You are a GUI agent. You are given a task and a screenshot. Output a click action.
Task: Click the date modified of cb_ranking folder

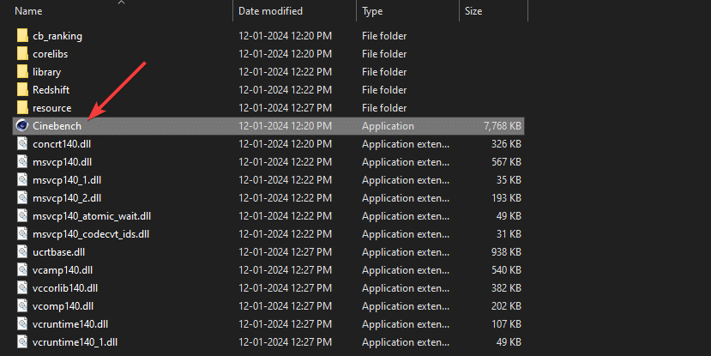pos(286,36)
